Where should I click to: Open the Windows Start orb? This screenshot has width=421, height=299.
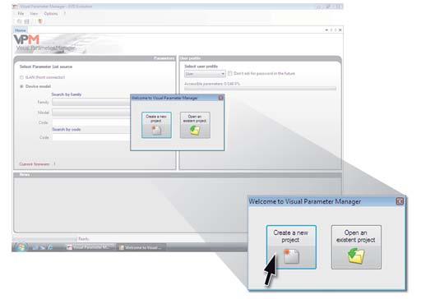click(21, 247)
